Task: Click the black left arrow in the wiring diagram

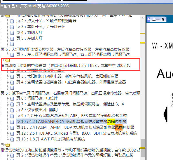Action: point(165,114)
